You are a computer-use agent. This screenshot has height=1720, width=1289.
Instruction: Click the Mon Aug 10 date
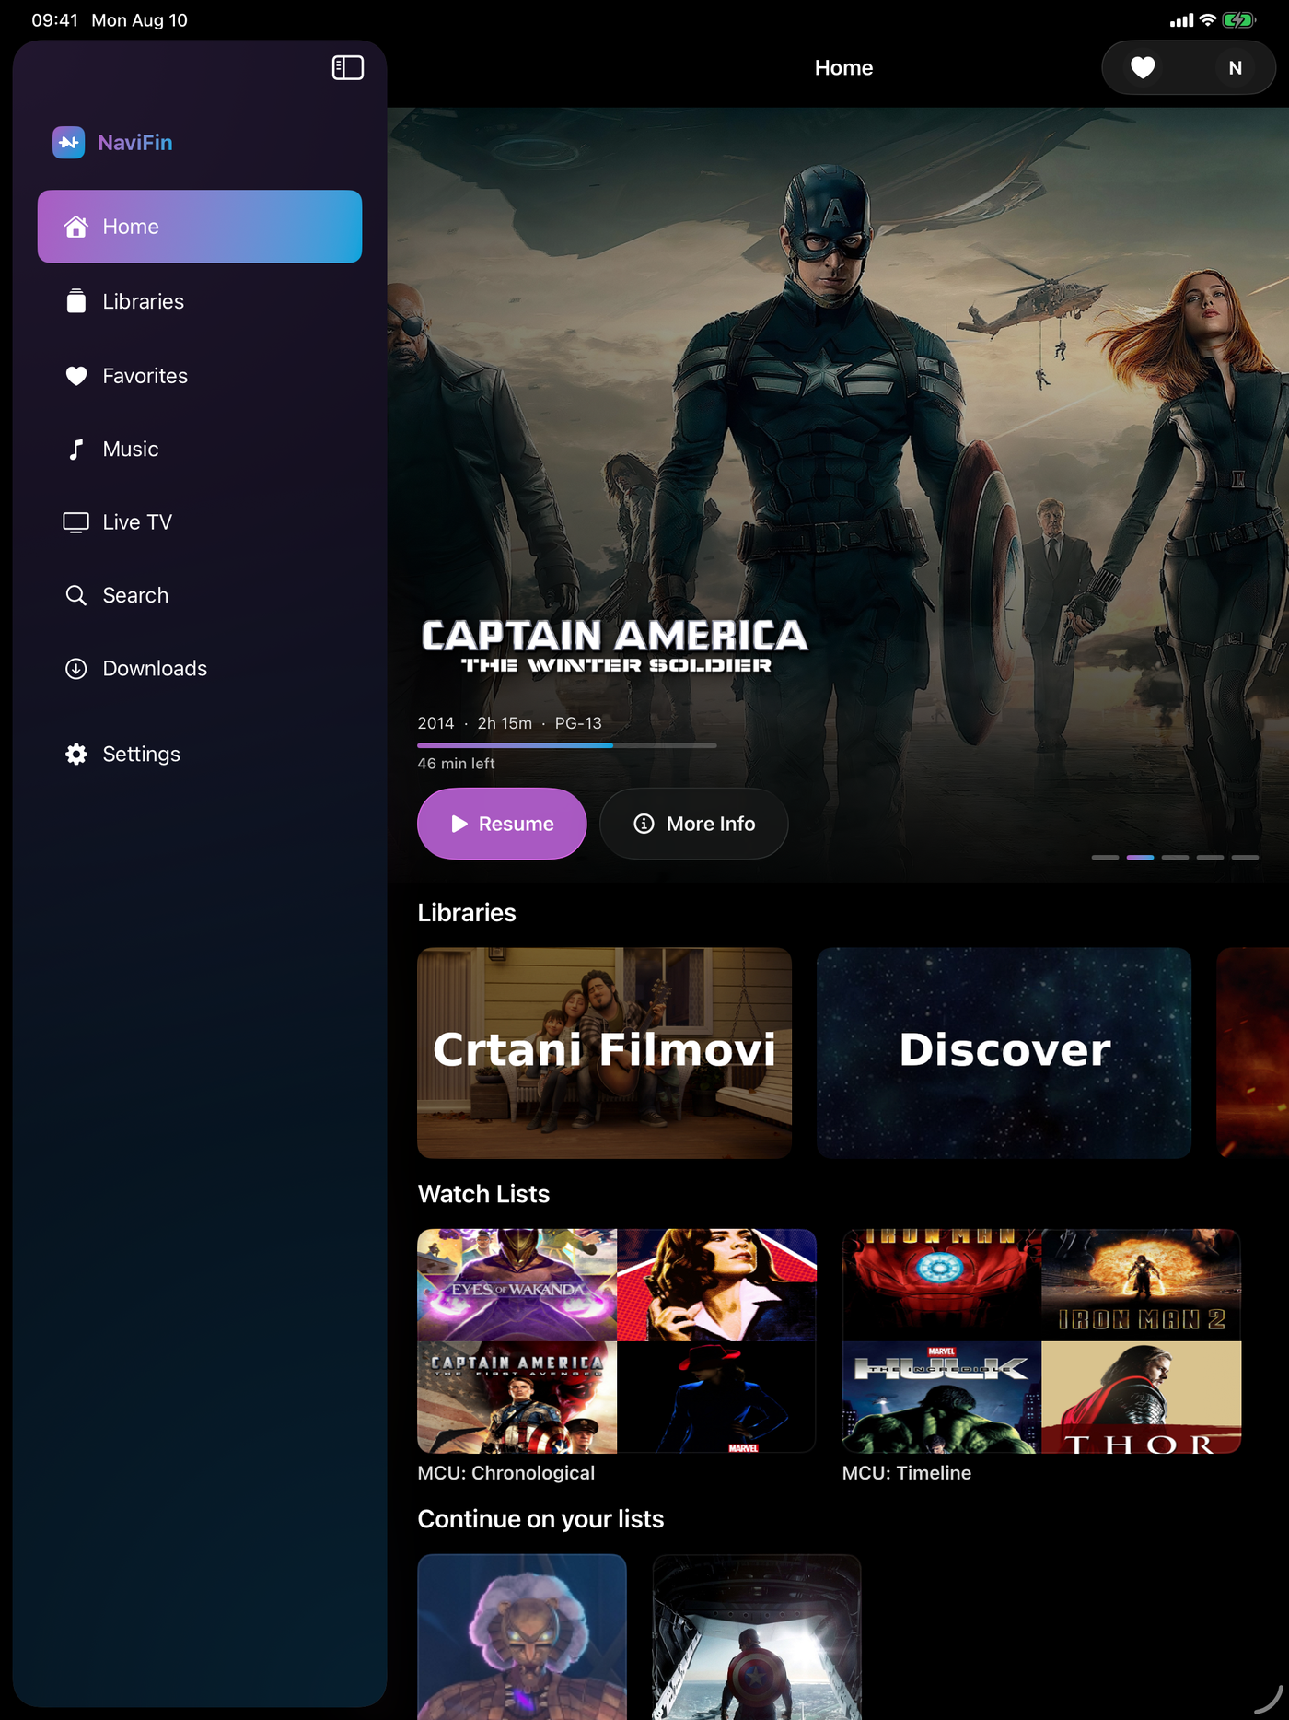pyautogui.click(x=140, y=20)
